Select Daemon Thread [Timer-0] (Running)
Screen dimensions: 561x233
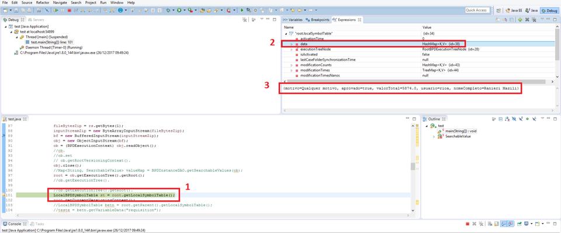tap(51, 47)
